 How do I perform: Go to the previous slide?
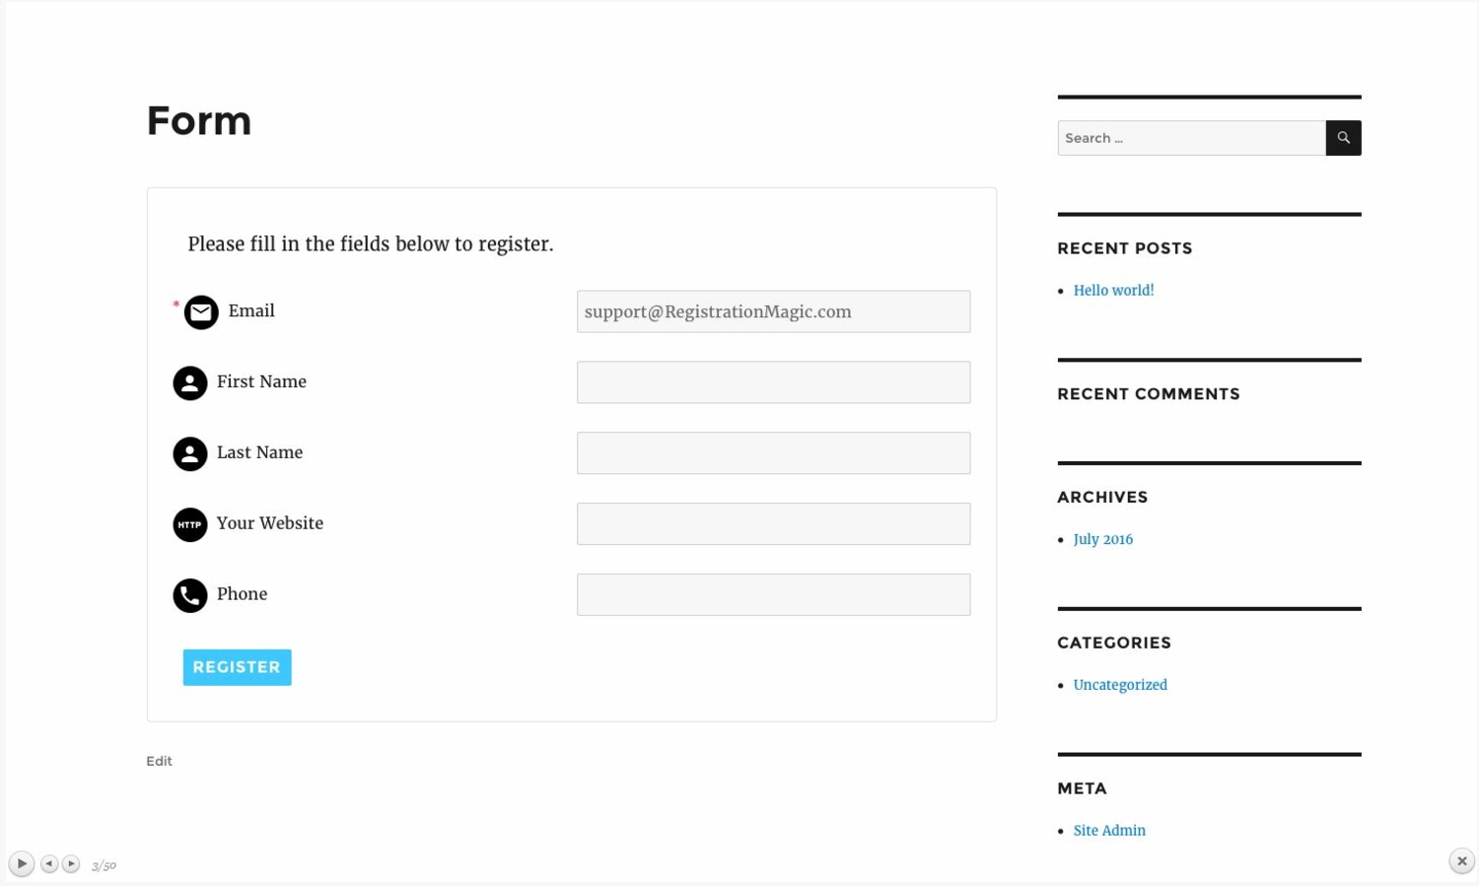point(49,864)
